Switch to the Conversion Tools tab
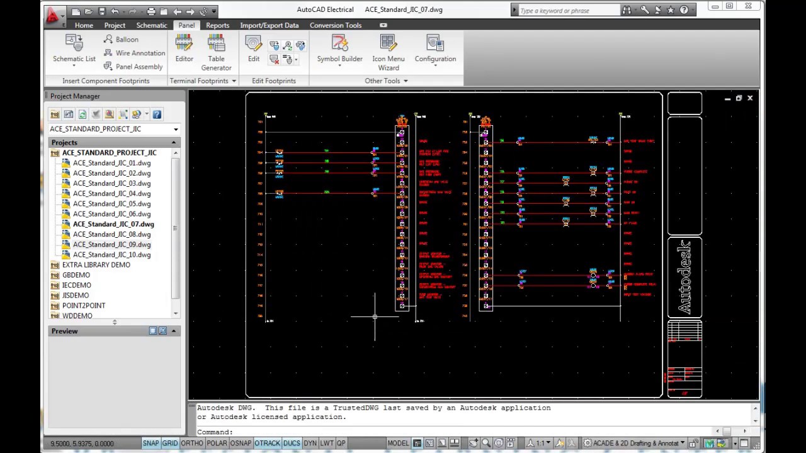 pos(336,25)
